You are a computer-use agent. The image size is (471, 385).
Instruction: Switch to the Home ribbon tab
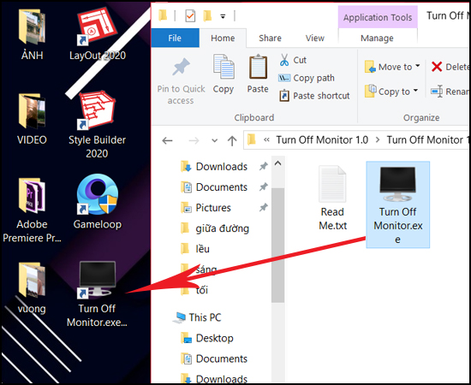point(223,38)
